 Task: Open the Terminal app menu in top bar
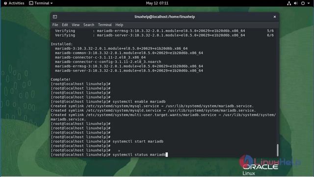[41, 3]
